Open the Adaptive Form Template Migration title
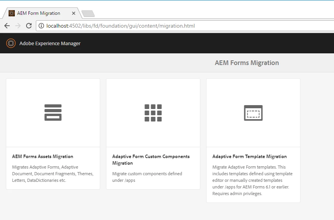 point(249,157)
